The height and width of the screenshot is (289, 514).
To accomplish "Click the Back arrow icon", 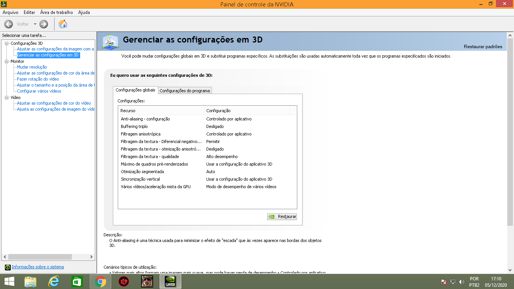I will 9,24.
